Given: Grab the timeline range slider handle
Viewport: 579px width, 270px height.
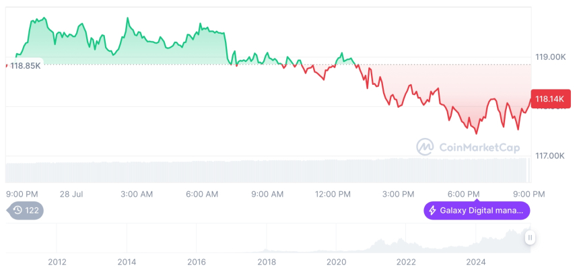Looking at the screenshot, I should pos(531,237).
